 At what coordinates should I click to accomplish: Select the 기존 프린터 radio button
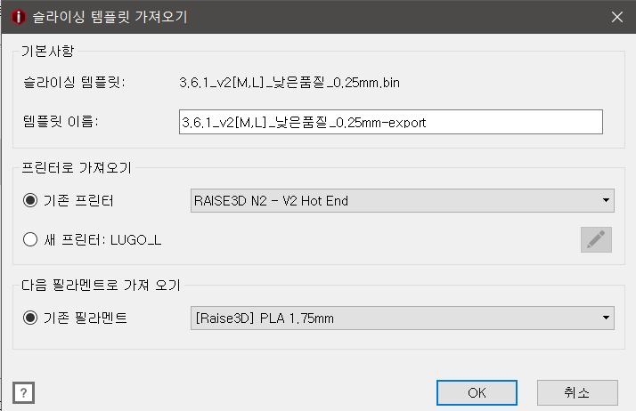[x=30, y=200]
